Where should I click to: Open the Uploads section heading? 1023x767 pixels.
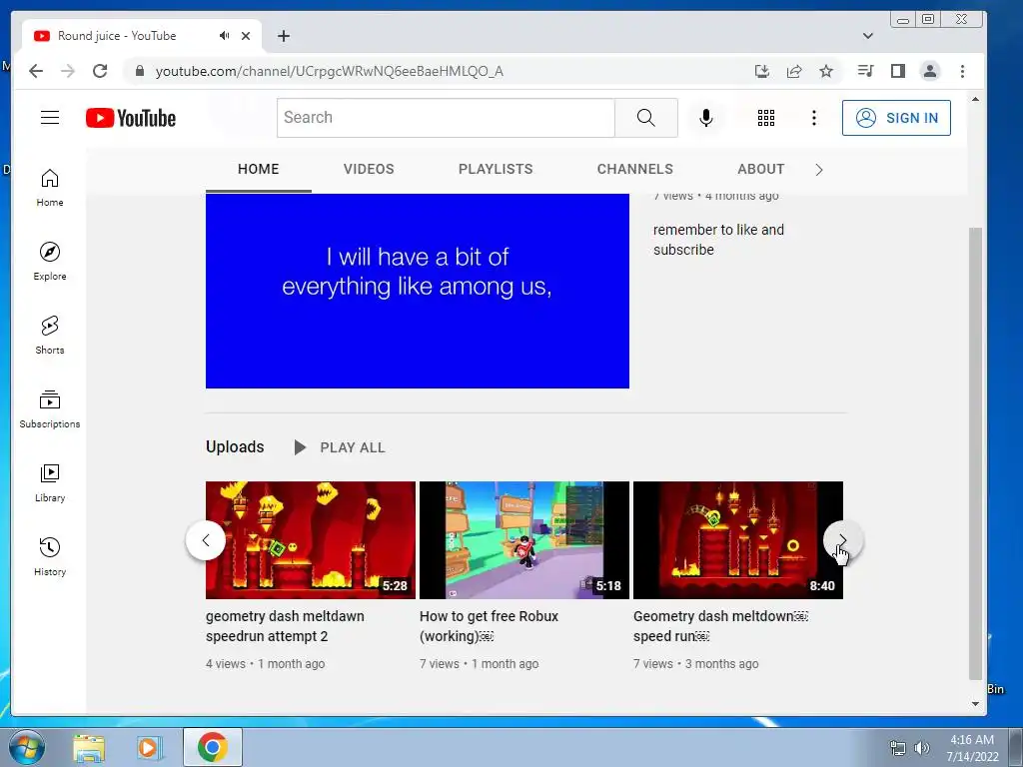pos(235,446)
